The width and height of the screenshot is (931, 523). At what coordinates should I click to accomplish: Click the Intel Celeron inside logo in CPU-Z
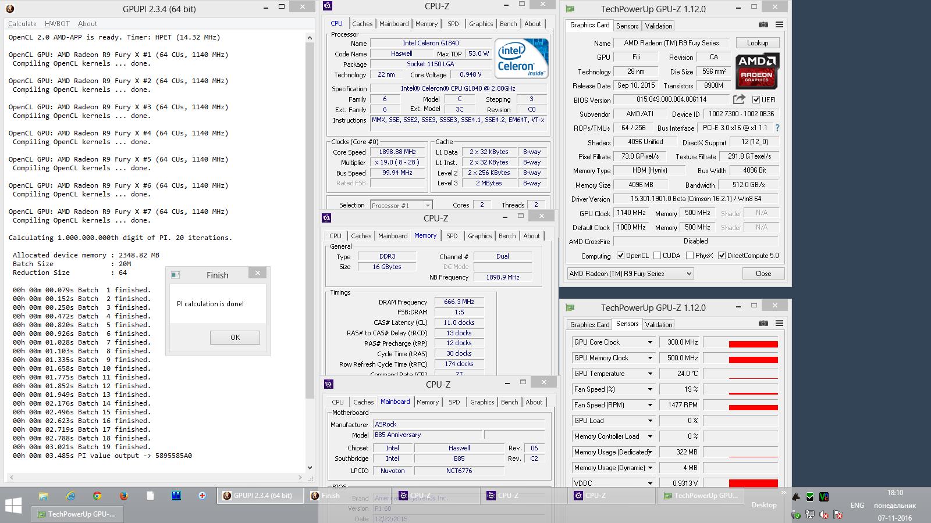521,59
